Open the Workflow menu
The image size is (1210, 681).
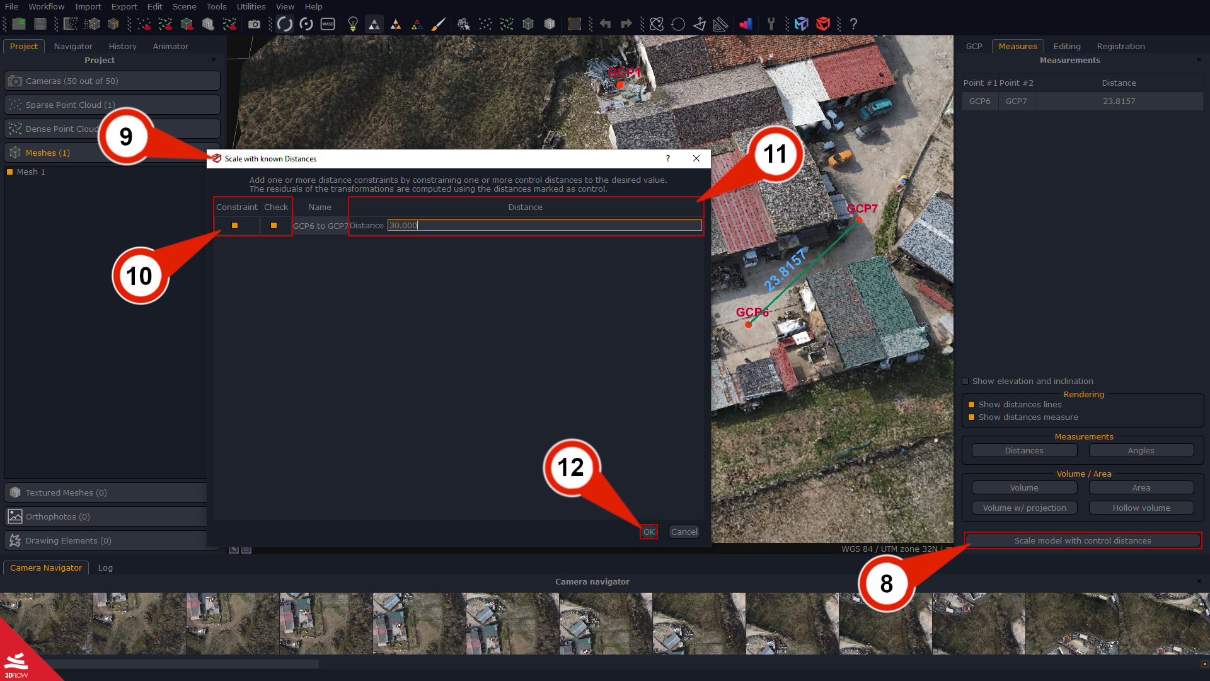(46, 6)
